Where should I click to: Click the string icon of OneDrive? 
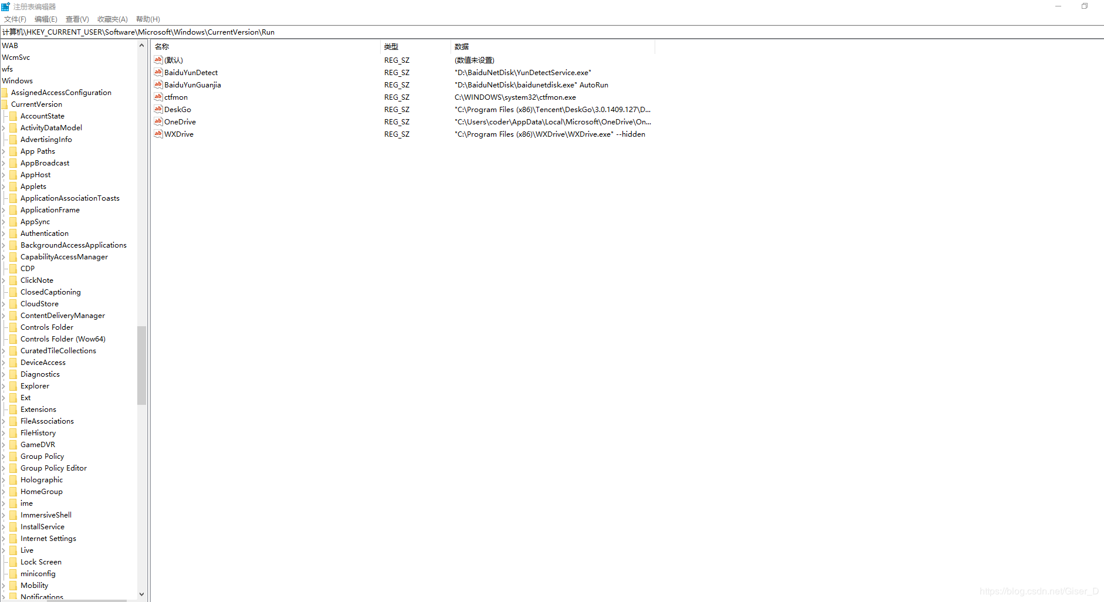(158, 121)
